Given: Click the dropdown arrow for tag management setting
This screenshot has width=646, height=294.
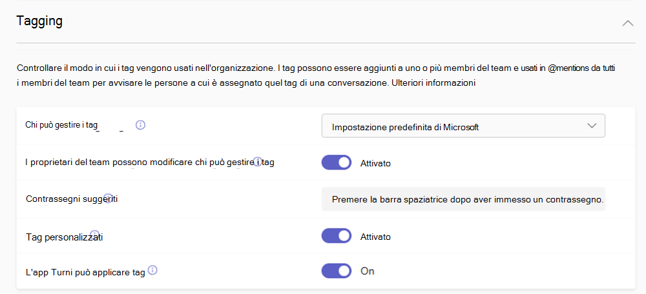Looking at the screenshot, I should click(592, 126).
